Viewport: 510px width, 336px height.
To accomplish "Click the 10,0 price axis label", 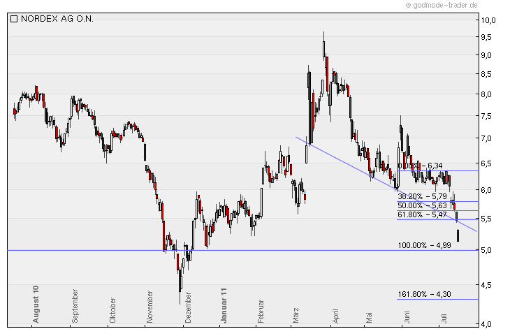I will click(488, 20).
